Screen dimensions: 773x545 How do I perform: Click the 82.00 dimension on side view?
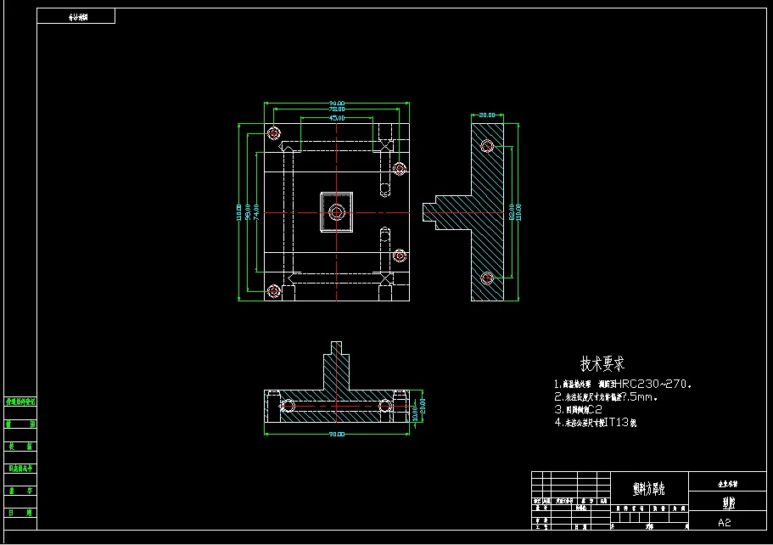click(511, 212)
